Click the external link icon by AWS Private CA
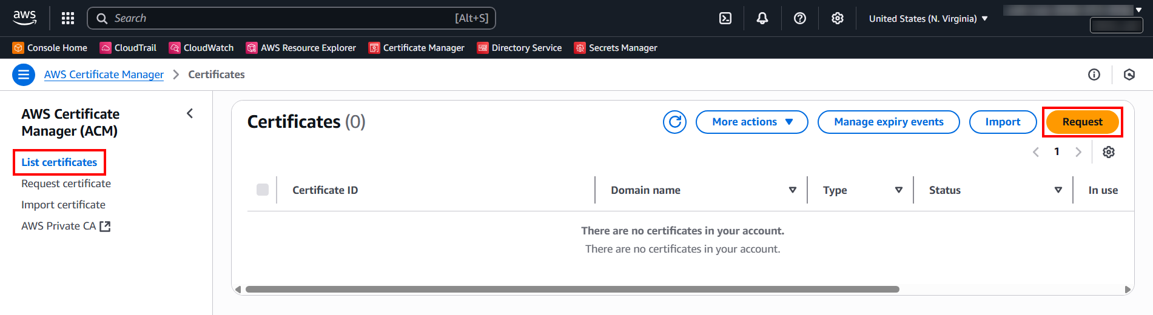 click(105, 226)
